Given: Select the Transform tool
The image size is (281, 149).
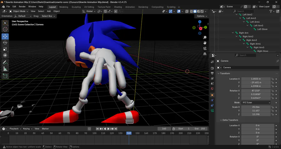Looking at the screenshot, I should coord(5,55).
